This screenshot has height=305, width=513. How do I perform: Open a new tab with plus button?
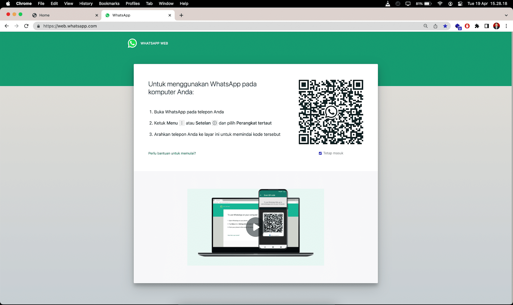[x=181, y=15]
